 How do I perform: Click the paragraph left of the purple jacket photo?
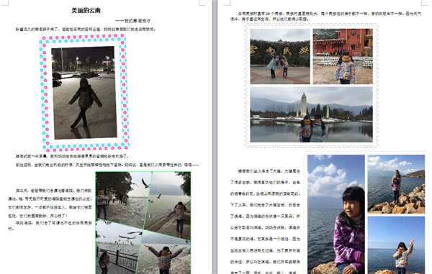coord(265,222)
